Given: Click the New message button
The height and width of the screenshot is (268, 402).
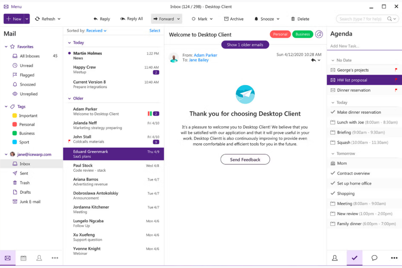Looking at the screenshot, I should tap(14, 19).
